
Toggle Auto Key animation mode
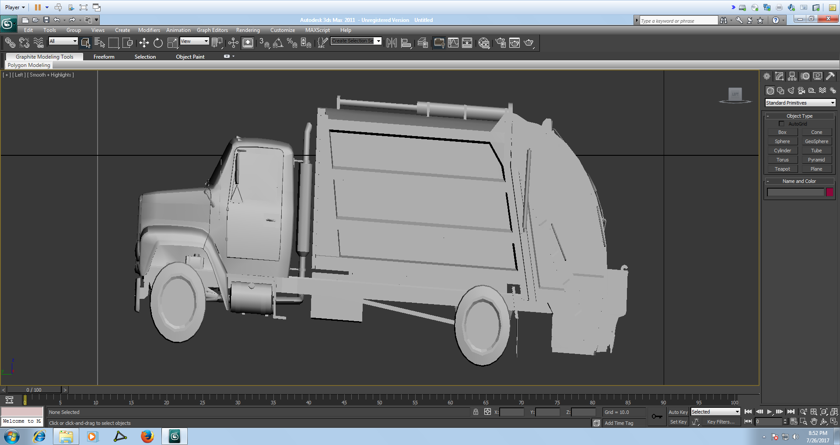(678, 412)
